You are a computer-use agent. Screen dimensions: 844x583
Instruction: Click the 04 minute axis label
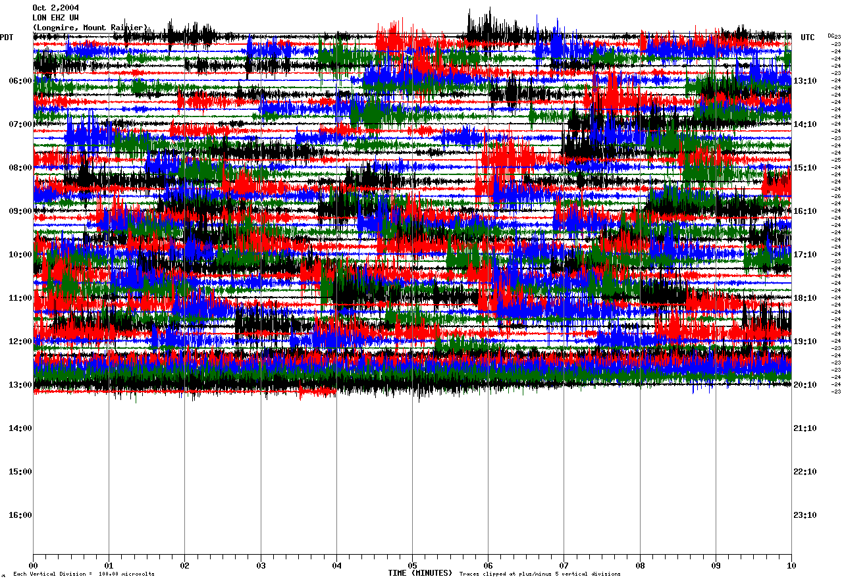pyautogui.click(x=336, y=565)
